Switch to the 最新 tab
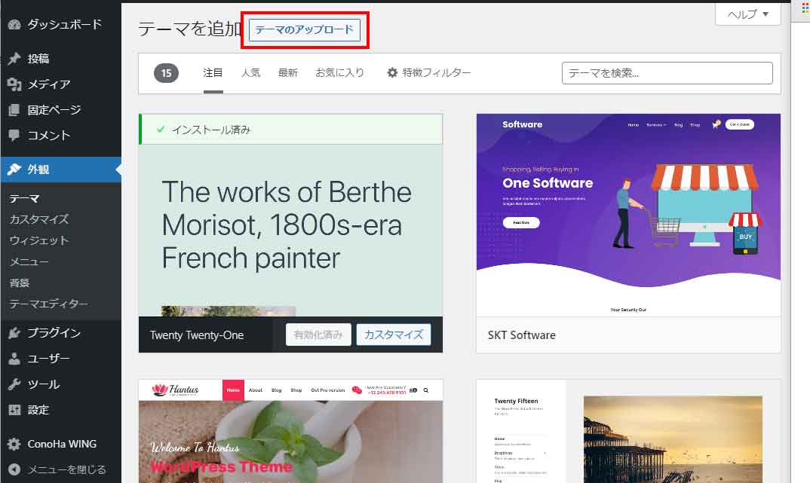810x483 pixels. coord(288,73)
